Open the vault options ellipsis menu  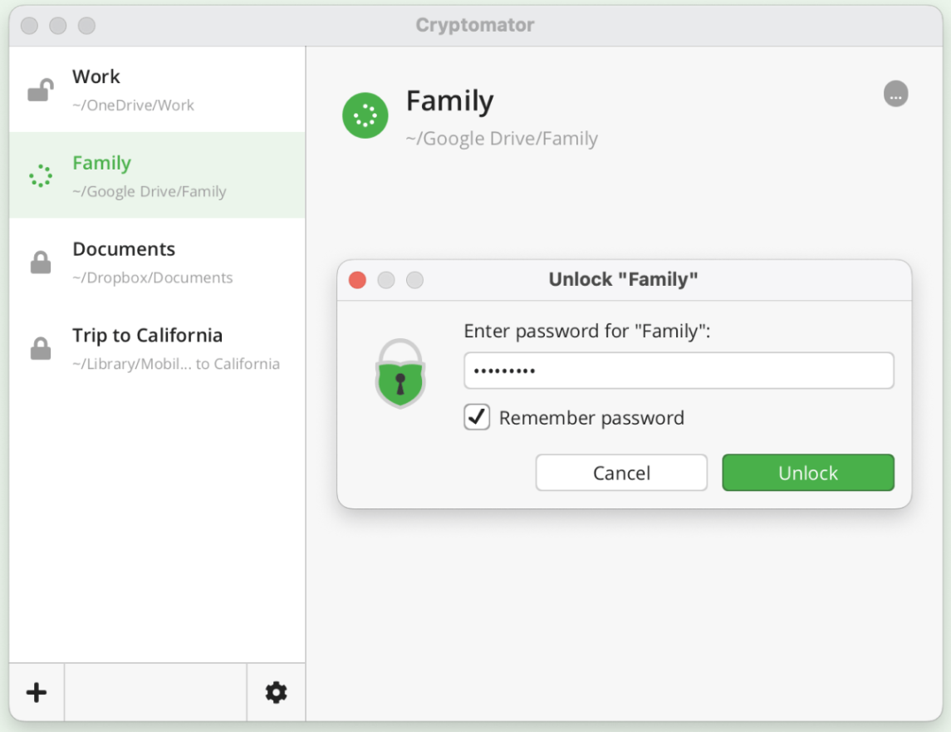pyautogui.click(x=895, y=95)
